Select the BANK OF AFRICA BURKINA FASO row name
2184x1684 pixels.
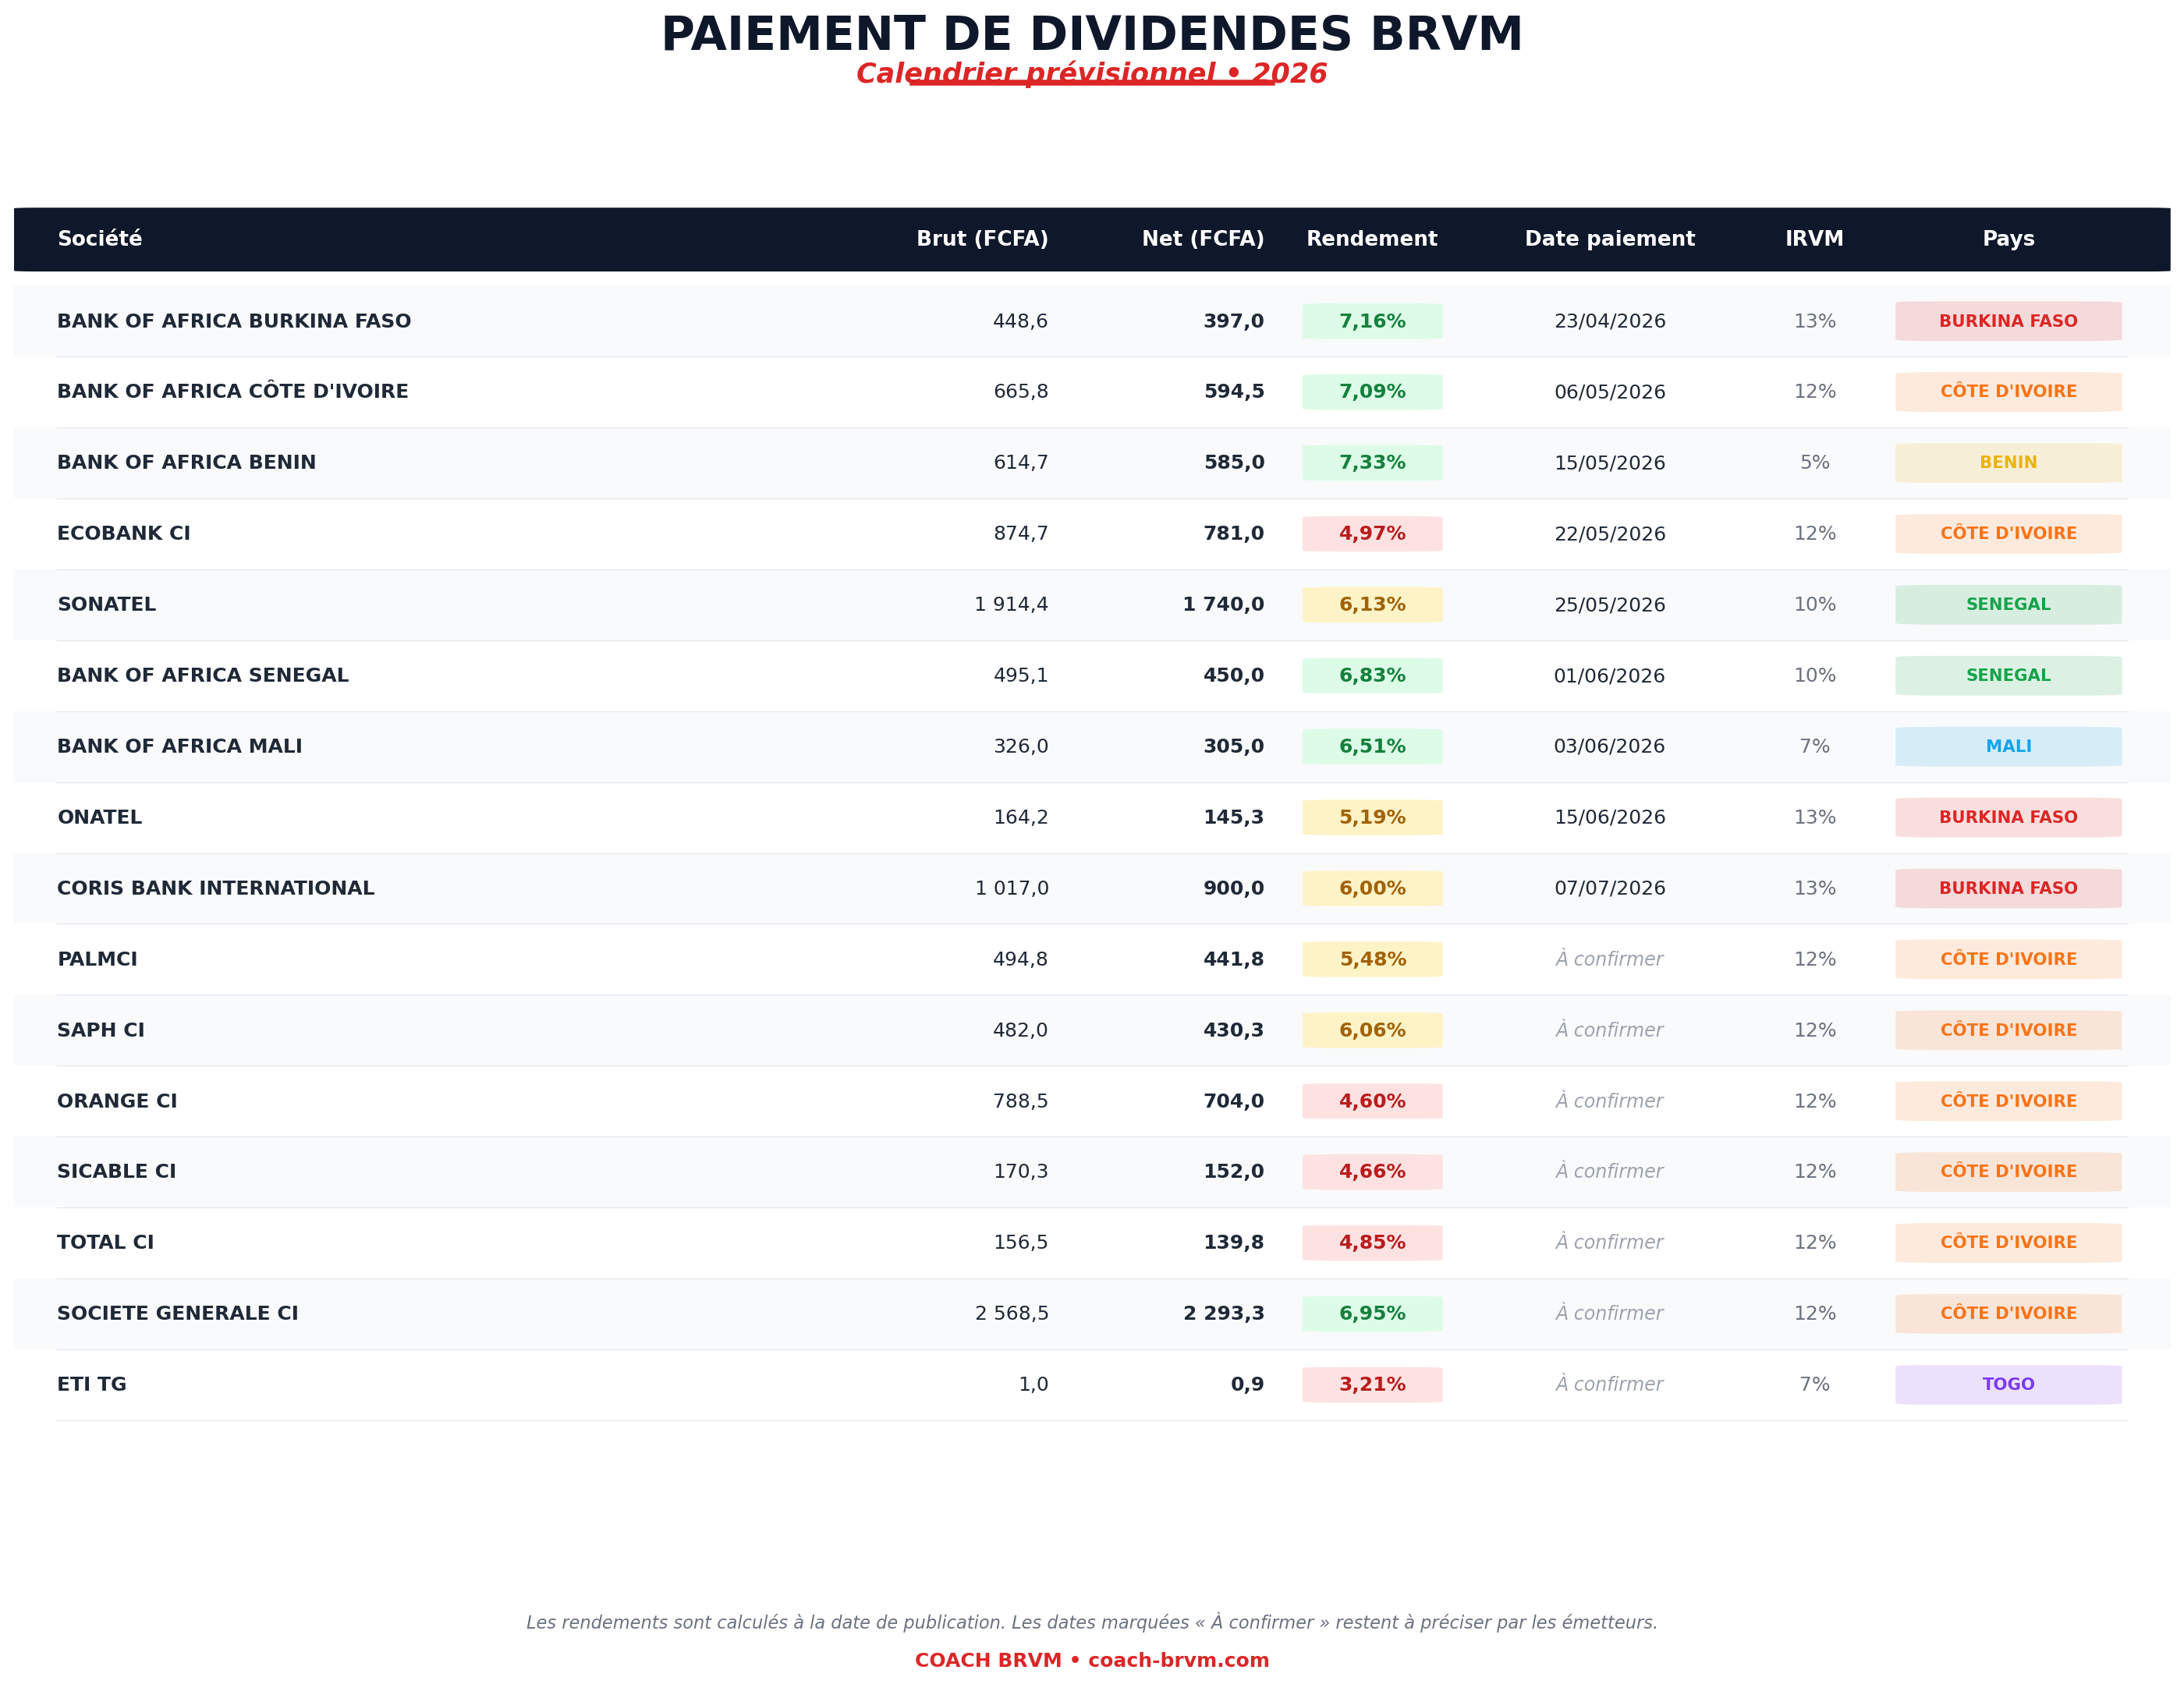coord(234,321)
